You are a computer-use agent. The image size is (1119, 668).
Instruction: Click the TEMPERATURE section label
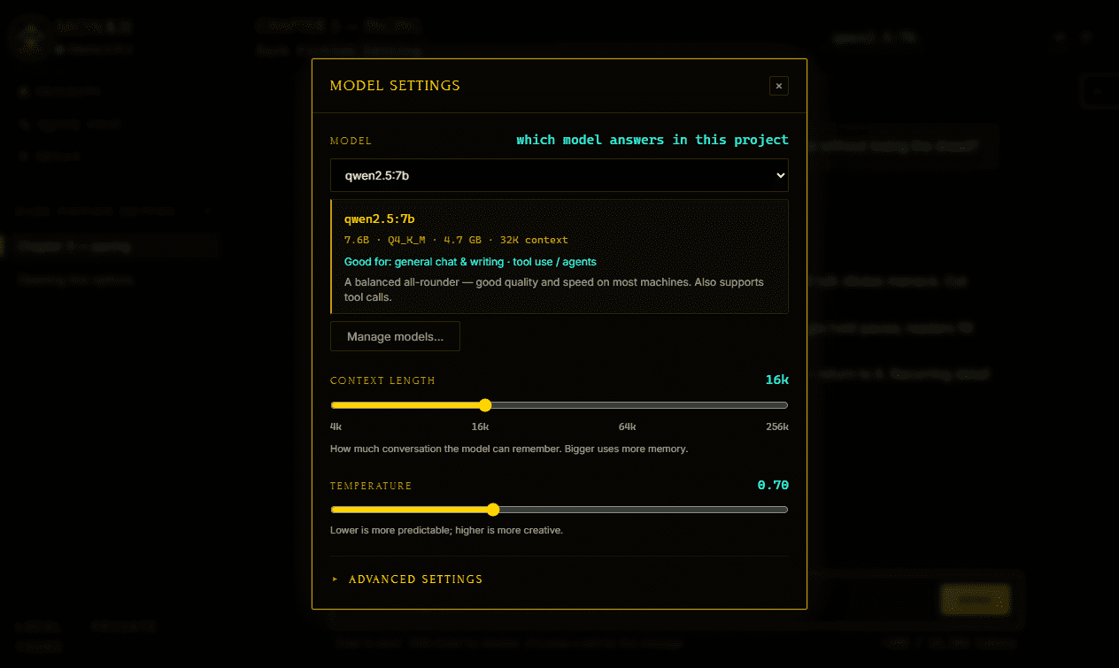[371, 486]
